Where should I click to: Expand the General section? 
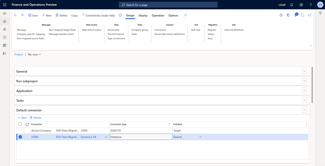click(x=304, y=71)
